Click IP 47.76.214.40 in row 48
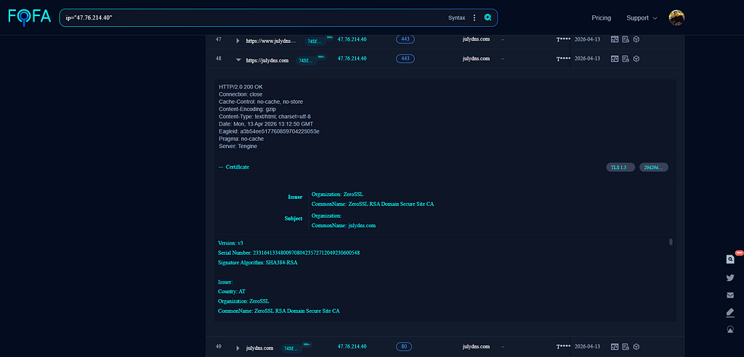 [x=352, y=58]
